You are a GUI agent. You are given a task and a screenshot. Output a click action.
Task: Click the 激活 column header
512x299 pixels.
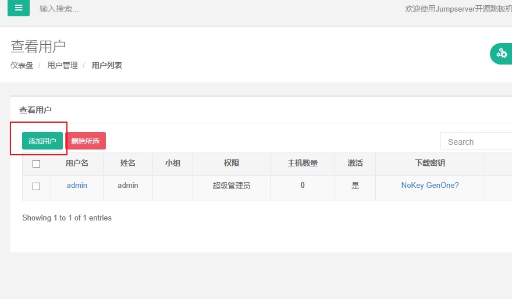(355, 163)
